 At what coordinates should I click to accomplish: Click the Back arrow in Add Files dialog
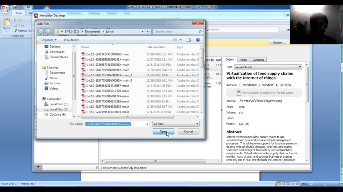pos(41,31)
